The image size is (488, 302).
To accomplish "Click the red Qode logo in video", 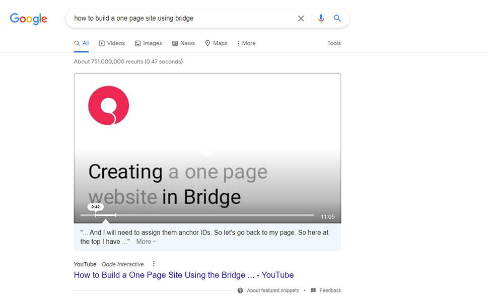I will pyautogui.click(x=108, y=106).
